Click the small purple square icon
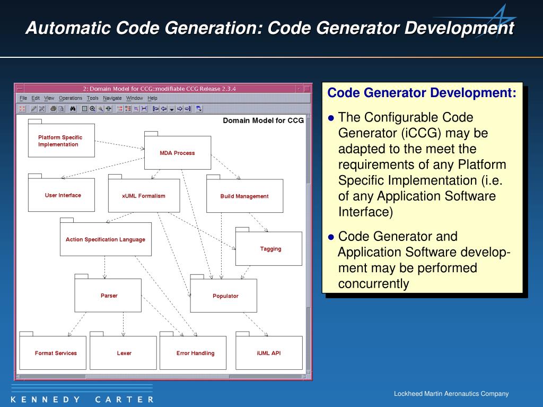The height and width of the screenshot is (407, 543). (x=136, y=108)
